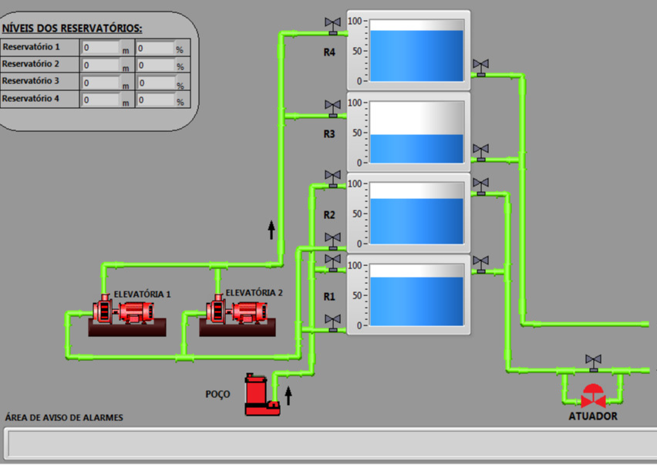Click the 'ÁREA DE AVISO DE ALARMES' label
The width and height of the screenshot is (657, 465).
click(x=64, y=418)
